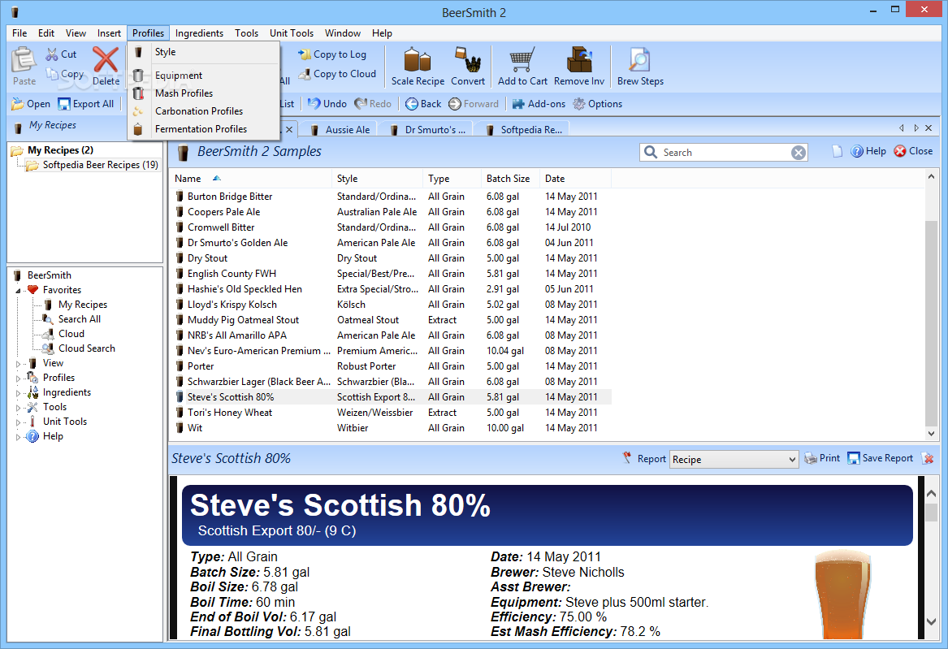Select the Dry Stout recipe row

391,258
